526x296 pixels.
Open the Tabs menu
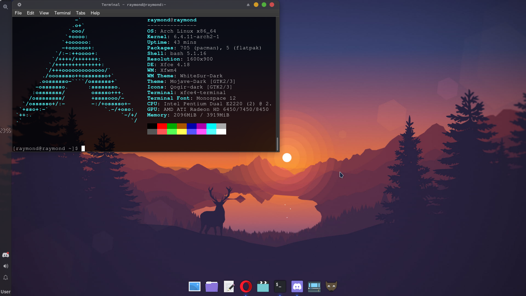(81, 13)
